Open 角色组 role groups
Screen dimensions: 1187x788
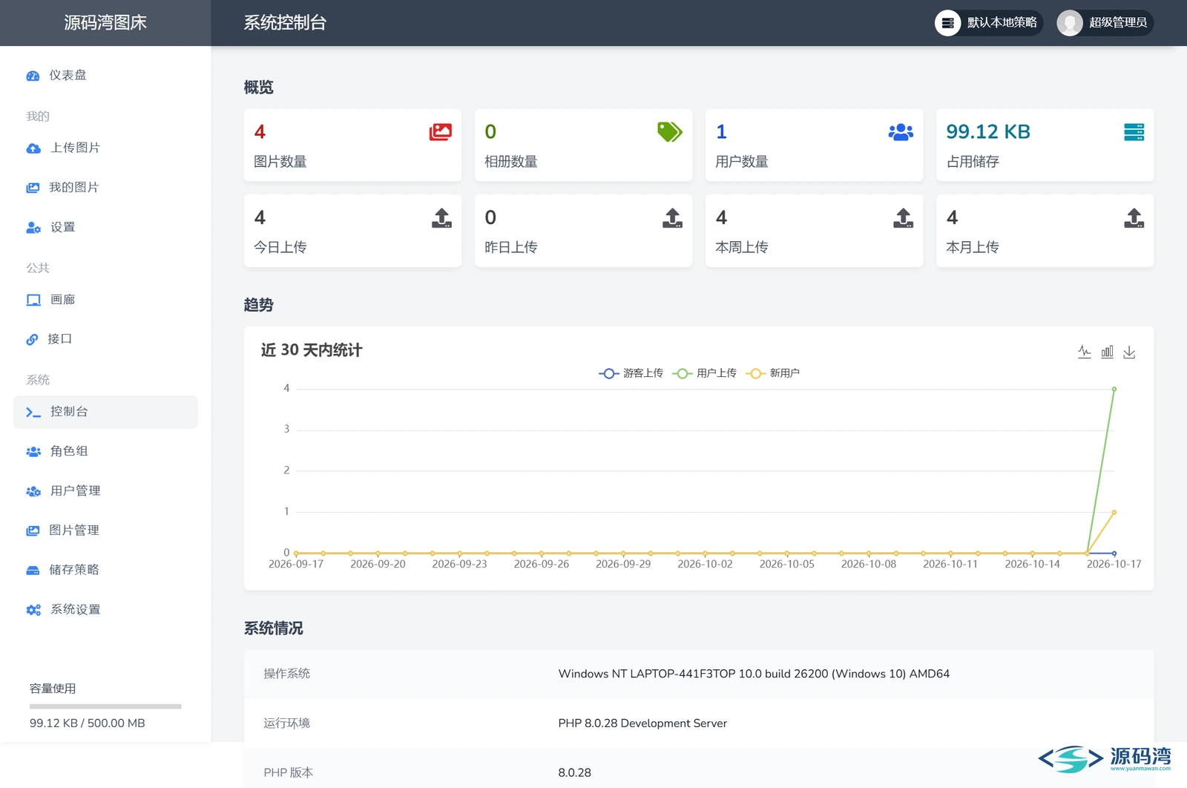click(105, 451)
